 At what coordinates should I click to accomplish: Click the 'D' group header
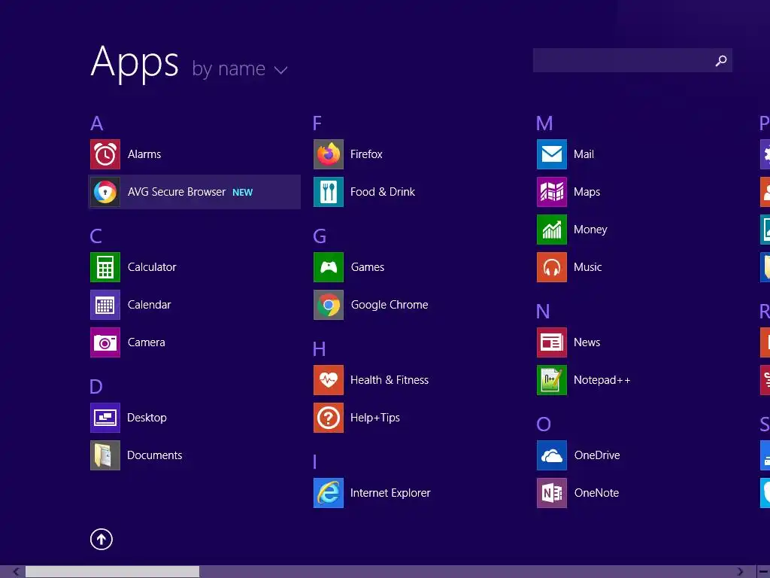[x=96, y=387]
